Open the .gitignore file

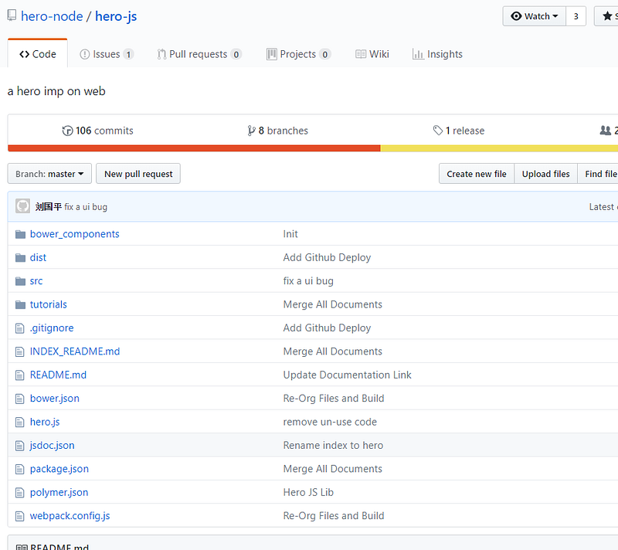pyautogui.click(x=52, y=328)
